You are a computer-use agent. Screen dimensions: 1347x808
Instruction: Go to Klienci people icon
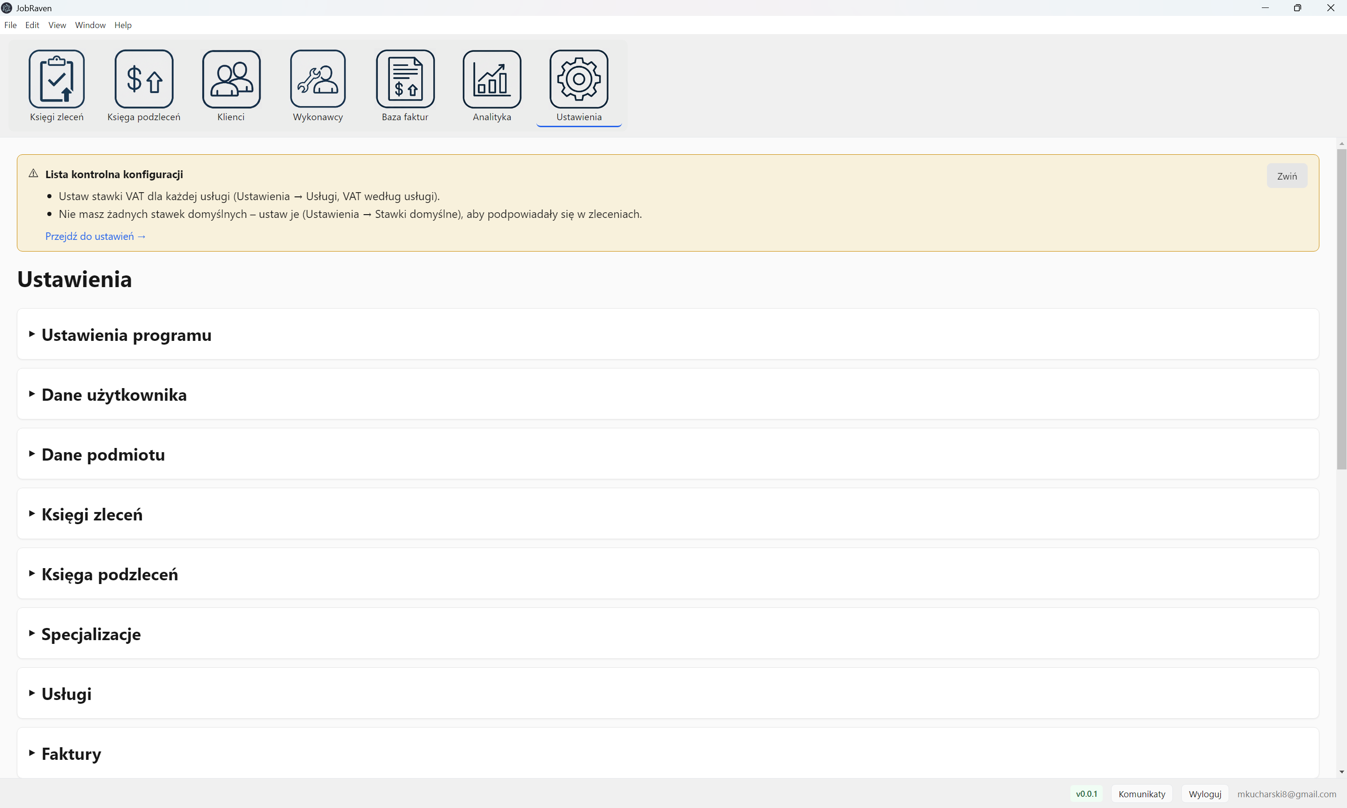tap(231, 79)
